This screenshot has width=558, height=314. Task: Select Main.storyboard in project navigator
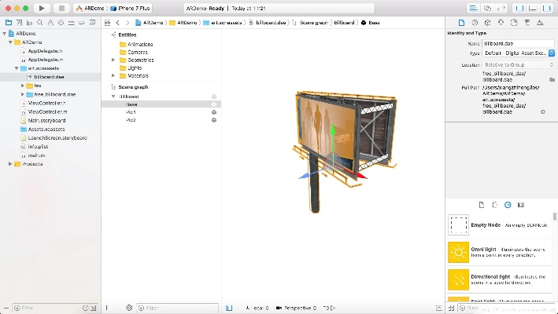pyautogui.click(x=46, y=121)
